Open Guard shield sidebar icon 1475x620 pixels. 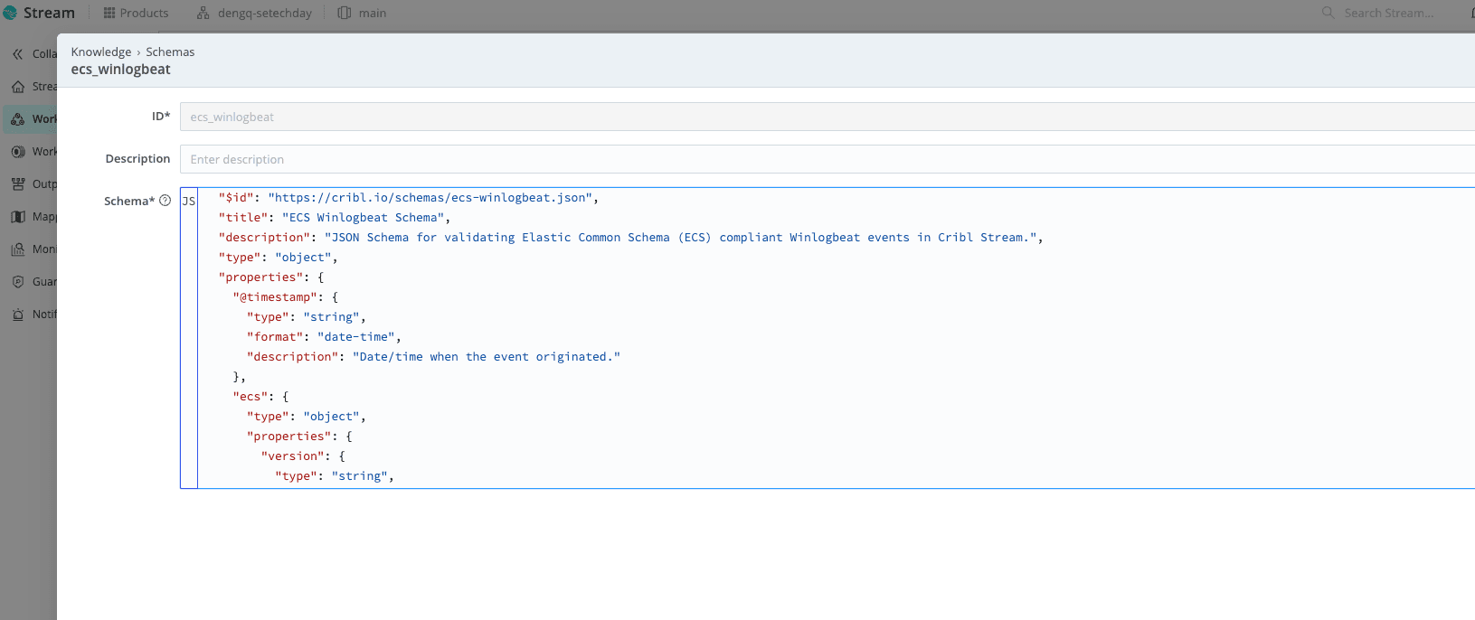[18, 282]
